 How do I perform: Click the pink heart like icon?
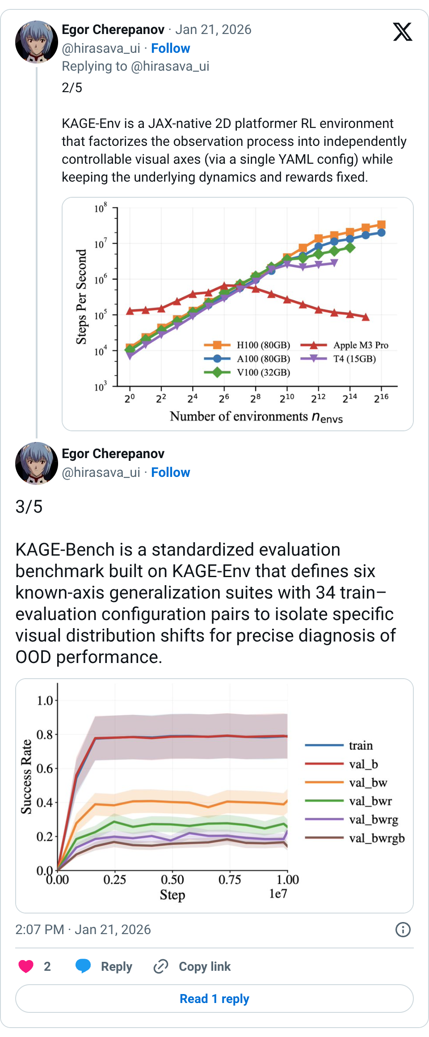point(26,966)
